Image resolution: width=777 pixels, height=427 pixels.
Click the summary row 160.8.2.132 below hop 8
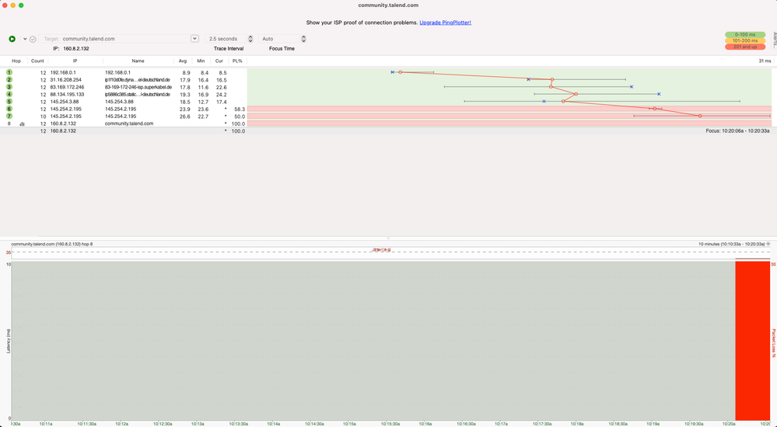[63, 131]
